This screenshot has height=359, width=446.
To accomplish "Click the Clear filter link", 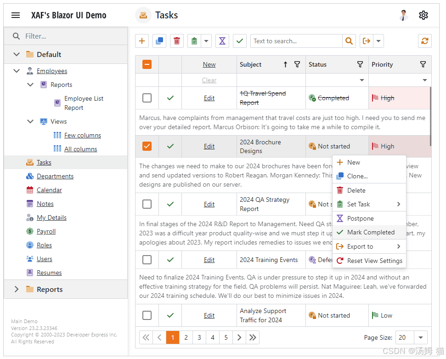I will click(209, 80).
